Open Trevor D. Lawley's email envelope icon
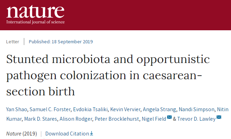231x139 pixels. click(x=219, y=117)
